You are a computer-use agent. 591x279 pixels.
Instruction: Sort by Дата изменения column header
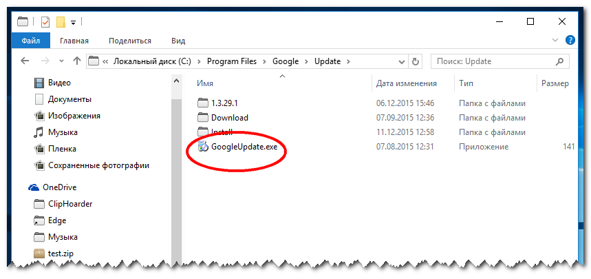click(407, 83)
